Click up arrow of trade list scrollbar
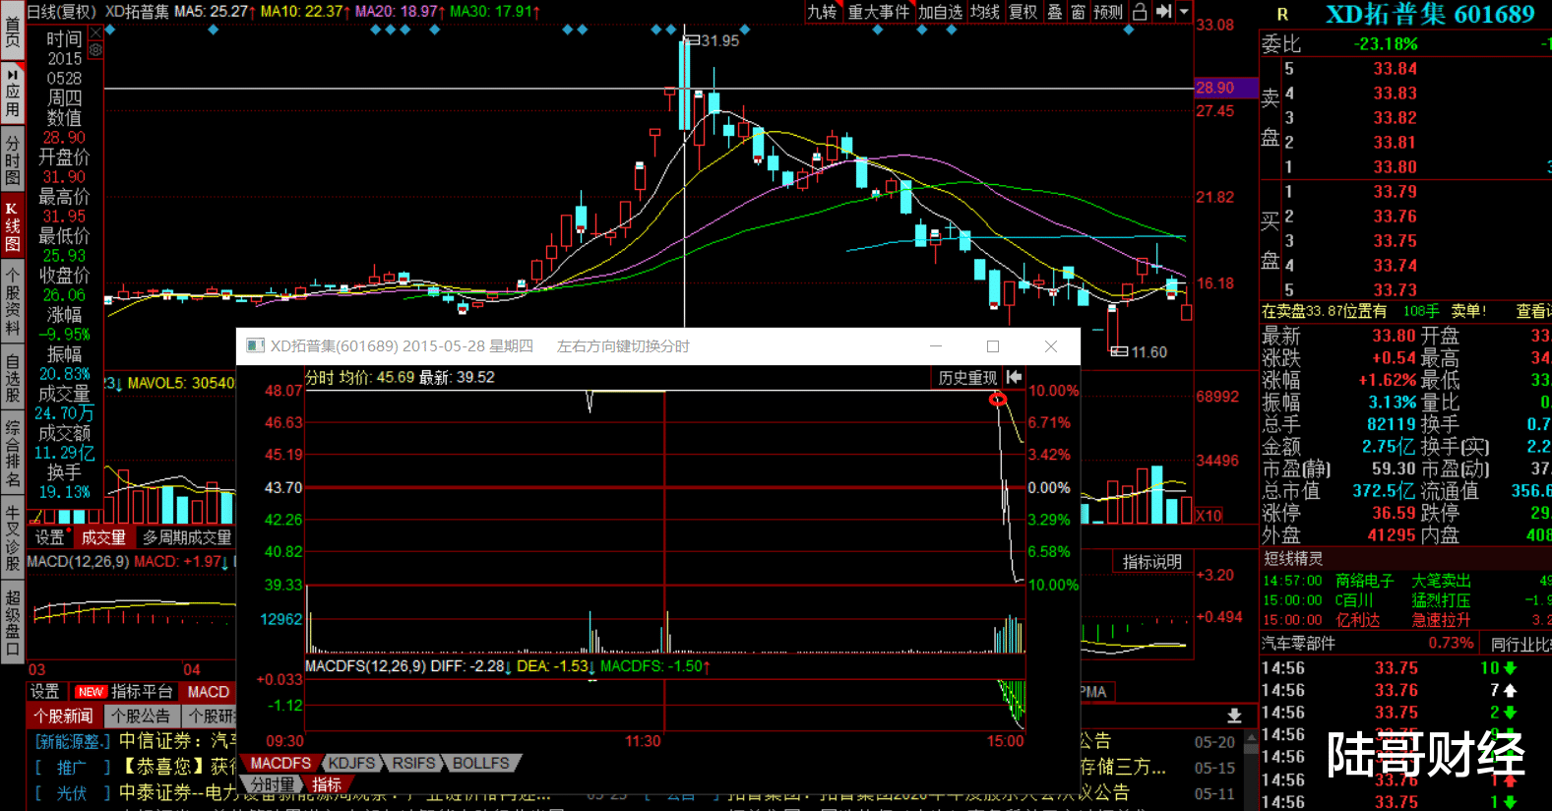The width and height of the screenshot is (1552, 811). tap(1251, 737)
